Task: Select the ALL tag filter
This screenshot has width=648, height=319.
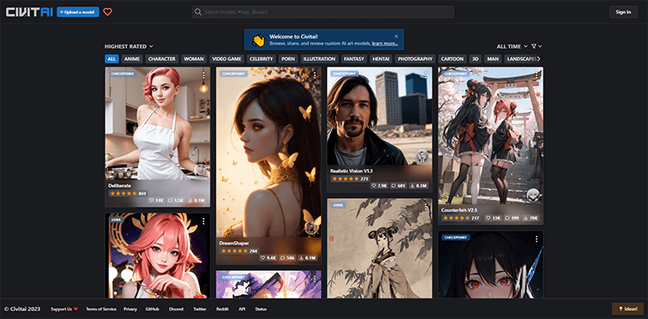Action: 112,59
